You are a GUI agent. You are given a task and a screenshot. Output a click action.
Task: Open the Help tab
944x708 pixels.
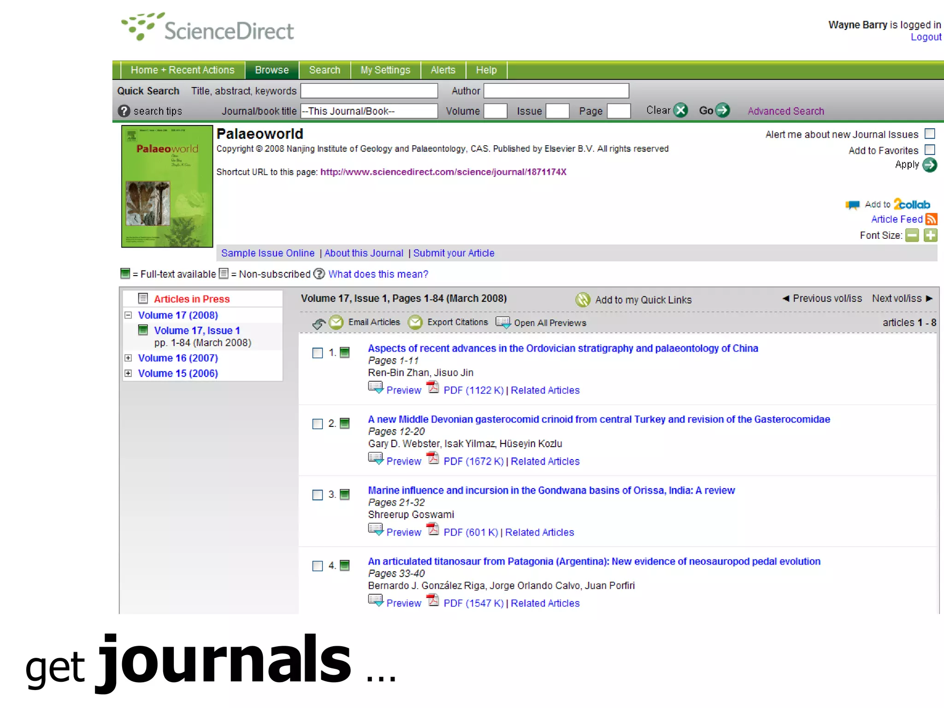[486, 70]
